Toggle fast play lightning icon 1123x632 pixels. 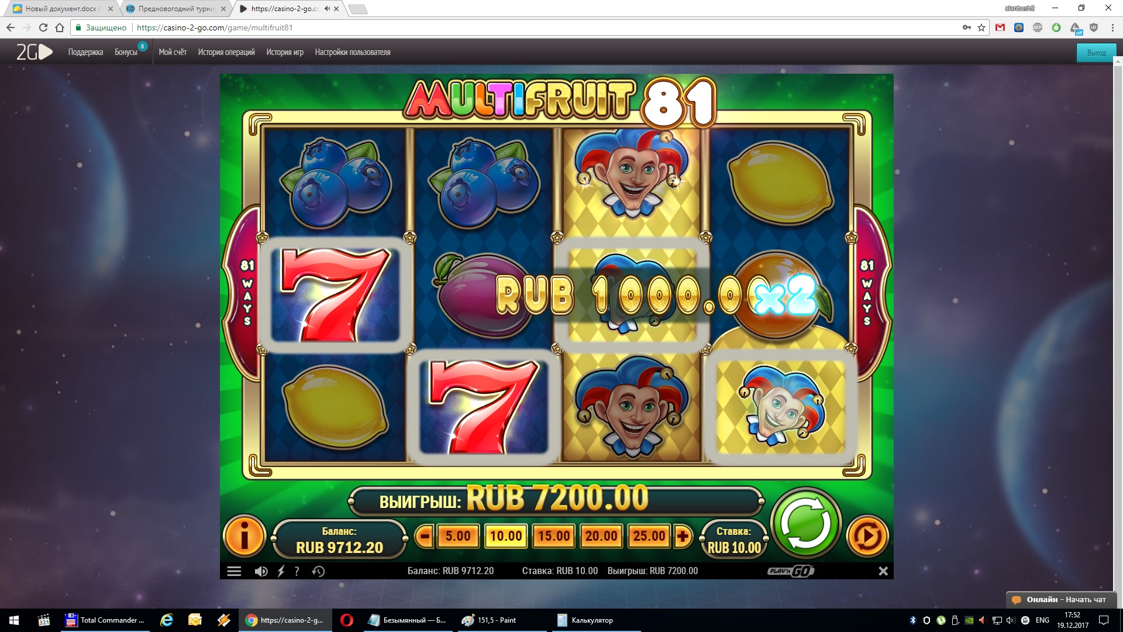tap(281, 571)
